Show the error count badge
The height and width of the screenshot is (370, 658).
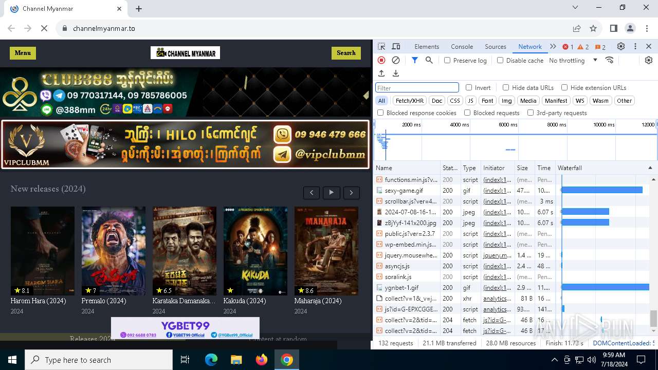point(568,47)
